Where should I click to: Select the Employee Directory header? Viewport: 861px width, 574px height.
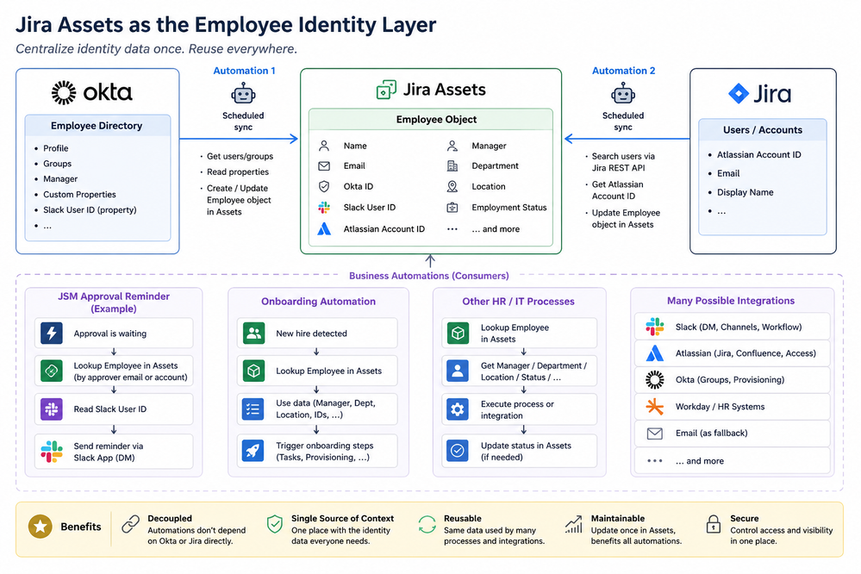[97, 126]
